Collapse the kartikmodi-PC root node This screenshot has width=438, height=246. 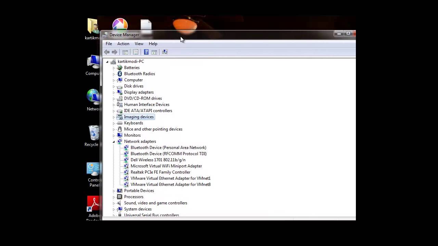[x=107, y=61]
